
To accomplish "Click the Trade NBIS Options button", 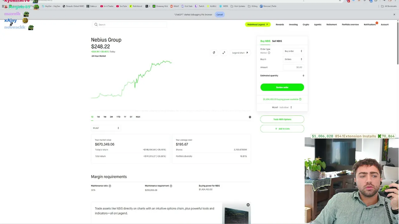I will pos(282,119).
